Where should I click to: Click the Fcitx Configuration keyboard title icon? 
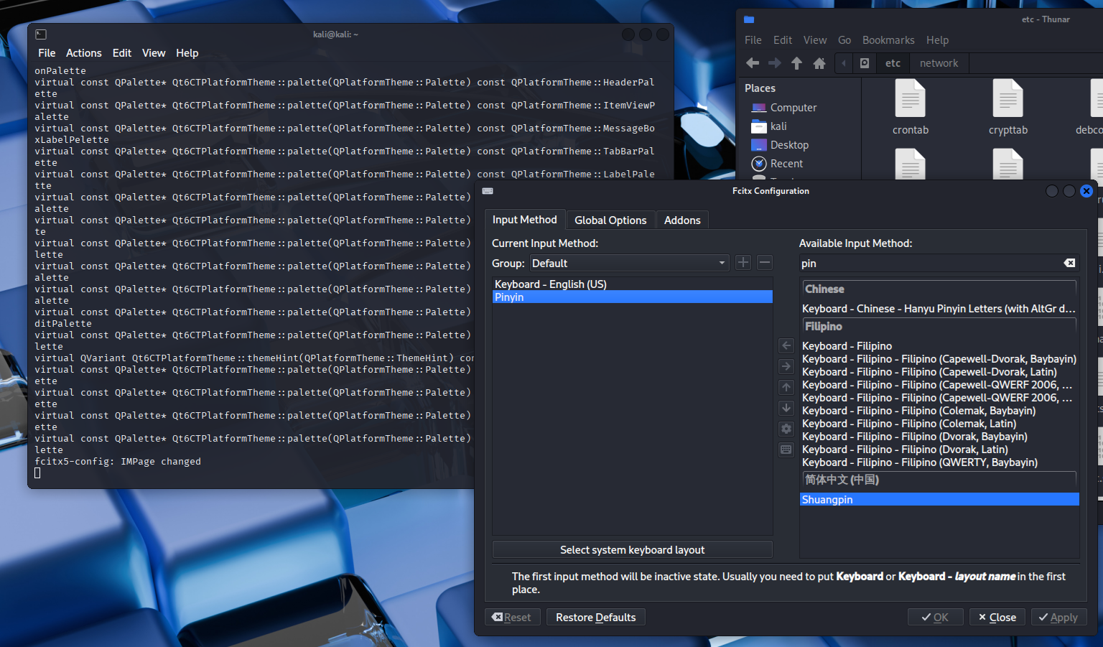[x=488, y=191]
